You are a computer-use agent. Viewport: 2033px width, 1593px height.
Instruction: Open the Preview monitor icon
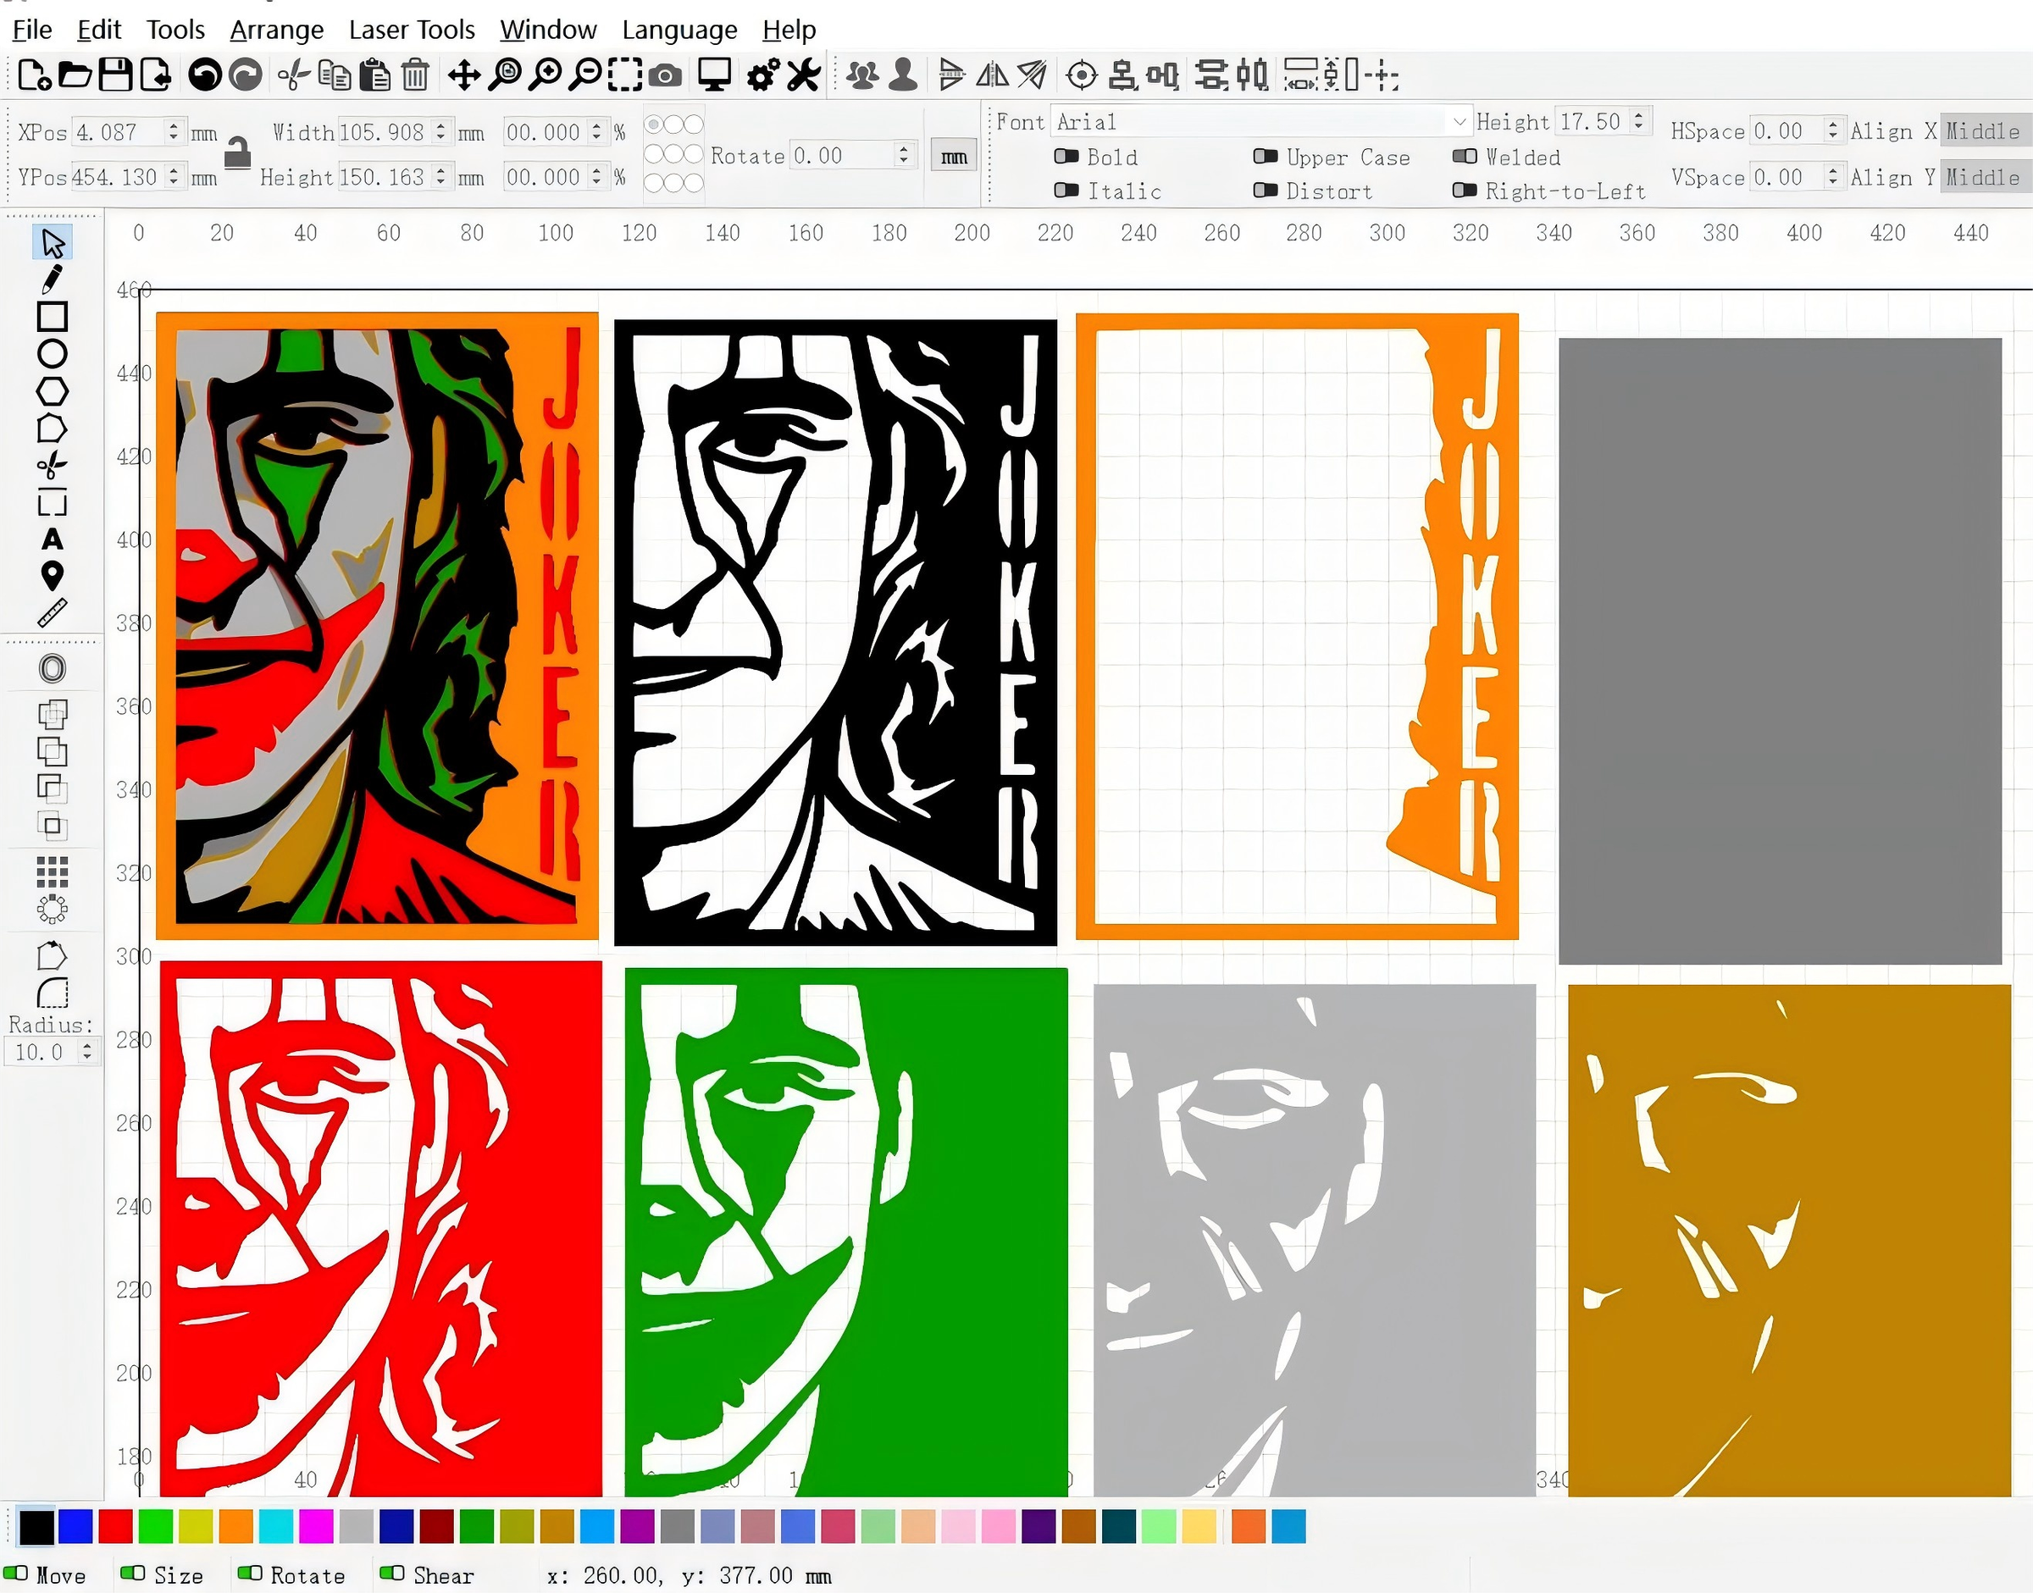(715, 75)
